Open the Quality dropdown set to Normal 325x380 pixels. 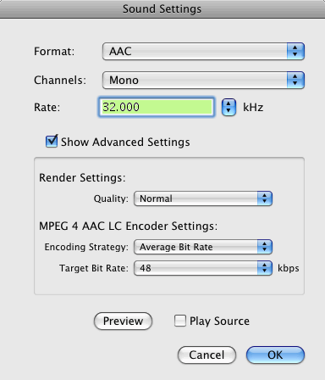point(203,198)
